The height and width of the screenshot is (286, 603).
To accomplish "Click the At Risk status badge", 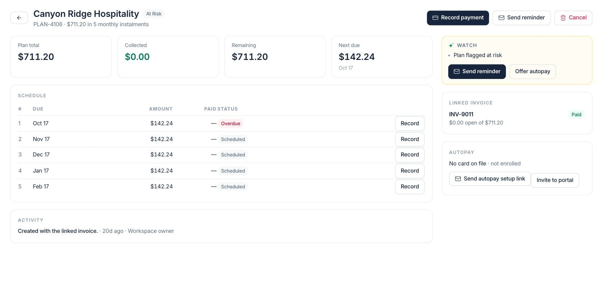I will click(154, 14).
